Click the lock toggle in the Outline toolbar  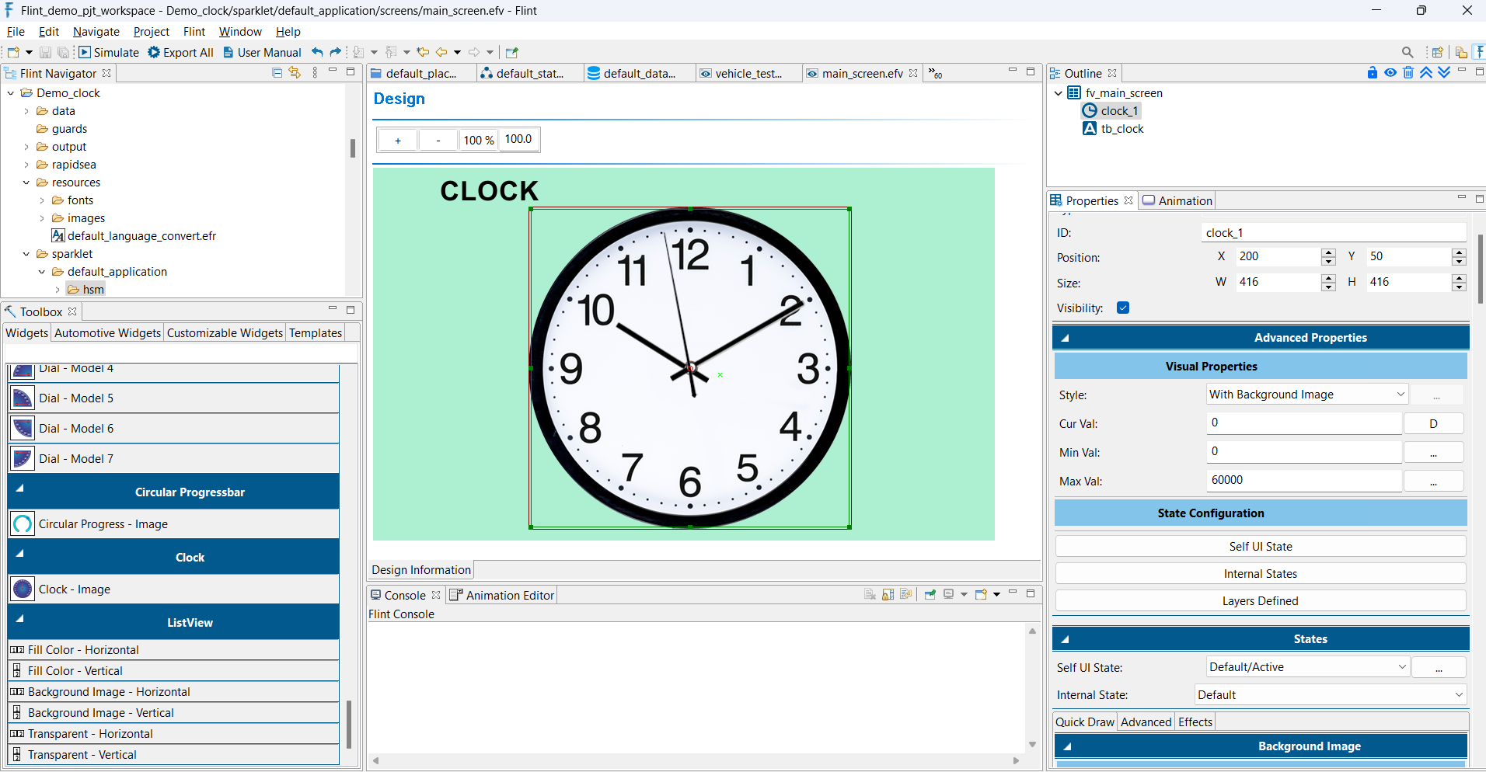pyautogui.click(x=1372, y=72)
